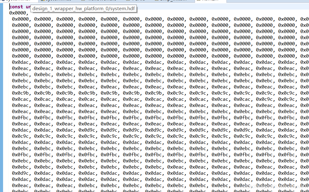Click the last 0x0cac before the 0x0c9c values
Screen dimensions: 309x192
pos(242,99)
